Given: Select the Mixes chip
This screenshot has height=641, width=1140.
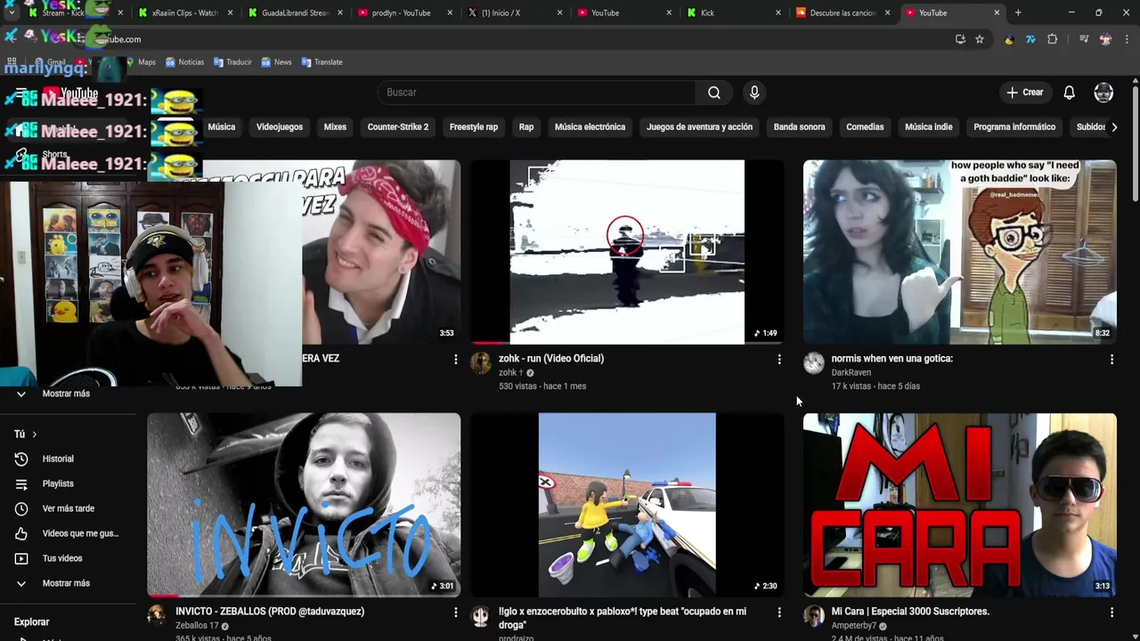Looking at the screenshot, I should pyautogui.click(x=335, y=127).
